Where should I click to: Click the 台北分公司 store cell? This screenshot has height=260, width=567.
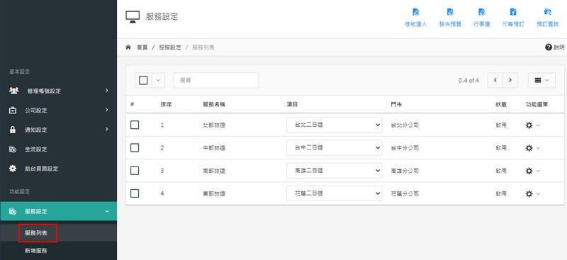click(x=405, y=125)
